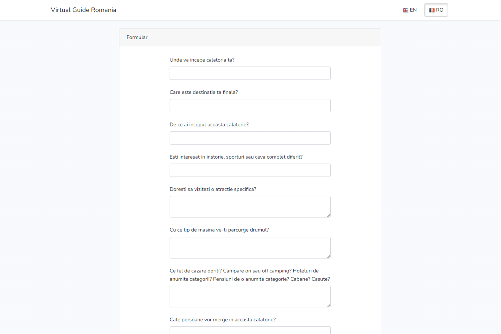The width and height of the screenshot is (501, 334).
Task: Select the 'De ce ai inceput' text field
Action: click(250, 138)
